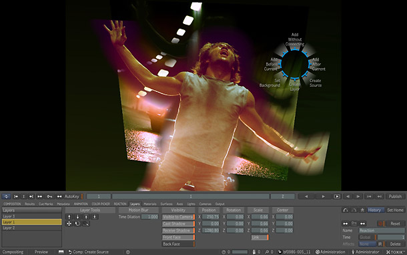
Task: Click the Position X value field
Action: coord(211,217)
